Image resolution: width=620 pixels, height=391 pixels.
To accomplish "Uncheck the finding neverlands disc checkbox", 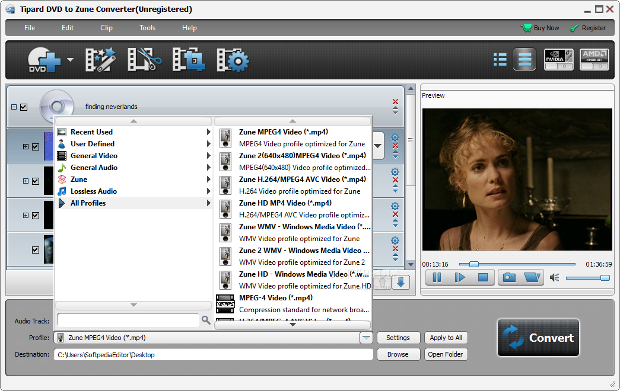I will [x=24, y=107].
